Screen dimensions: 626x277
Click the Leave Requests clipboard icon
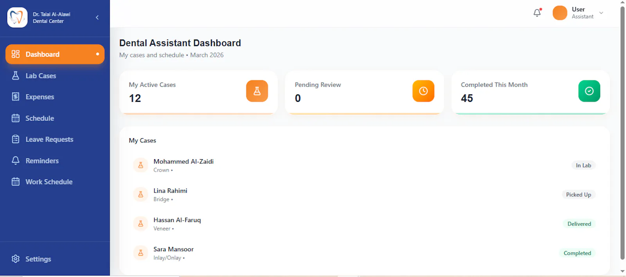pyautogui.click(x=16, y=139)
